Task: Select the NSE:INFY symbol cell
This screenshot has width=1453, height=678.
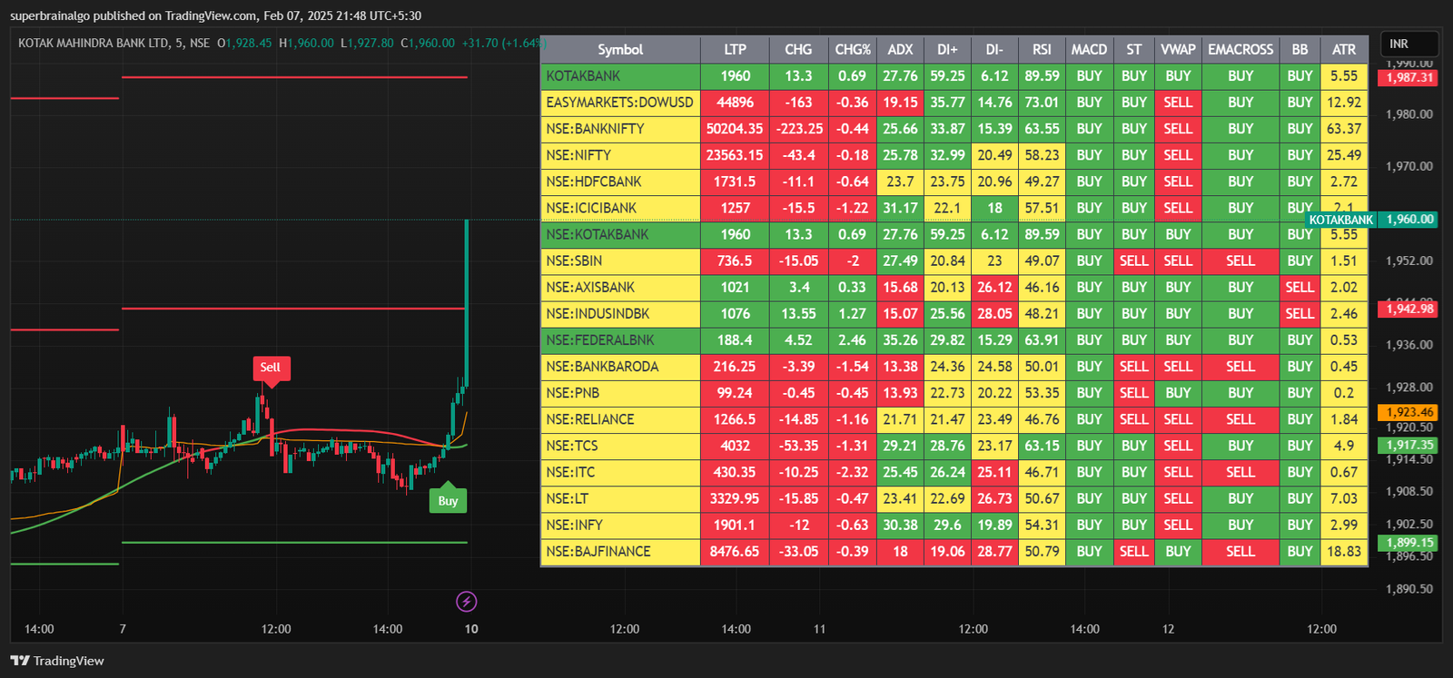Action: pos(620,525)
